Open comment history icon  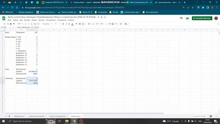[181, 18]
